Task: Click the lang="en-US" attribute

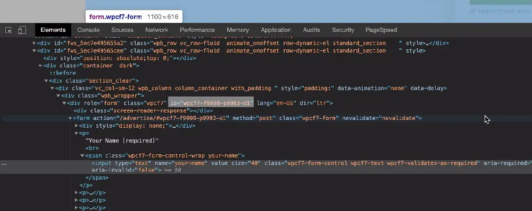Action: click(277, 103)
